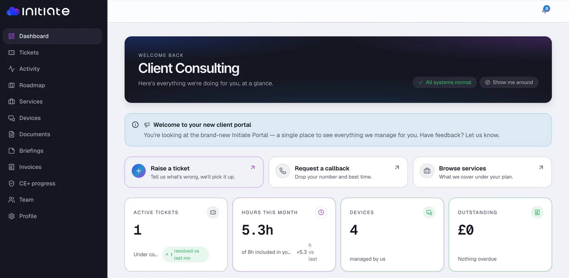Open Dashboard in the sidebar
This screenshot has width=569, height=278.
[x=52, y=36]
